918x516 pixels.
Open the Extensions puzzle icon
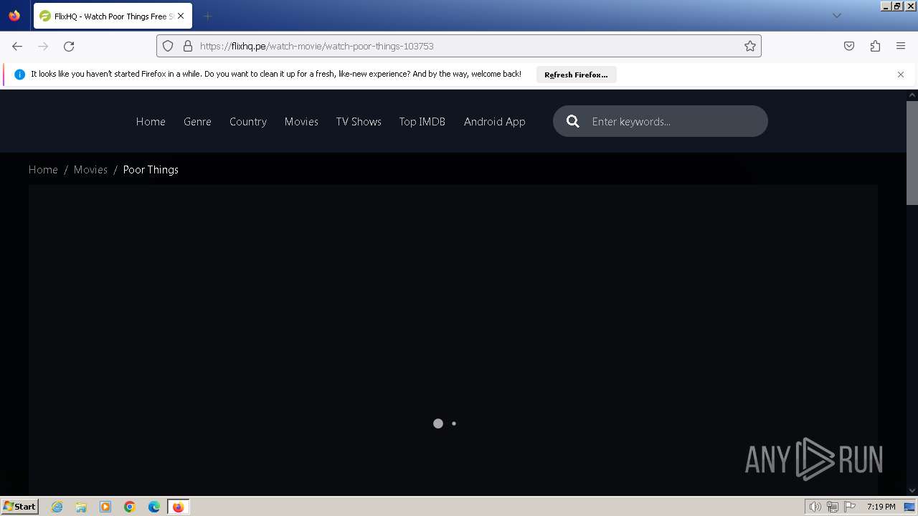[x=875, y=46]
